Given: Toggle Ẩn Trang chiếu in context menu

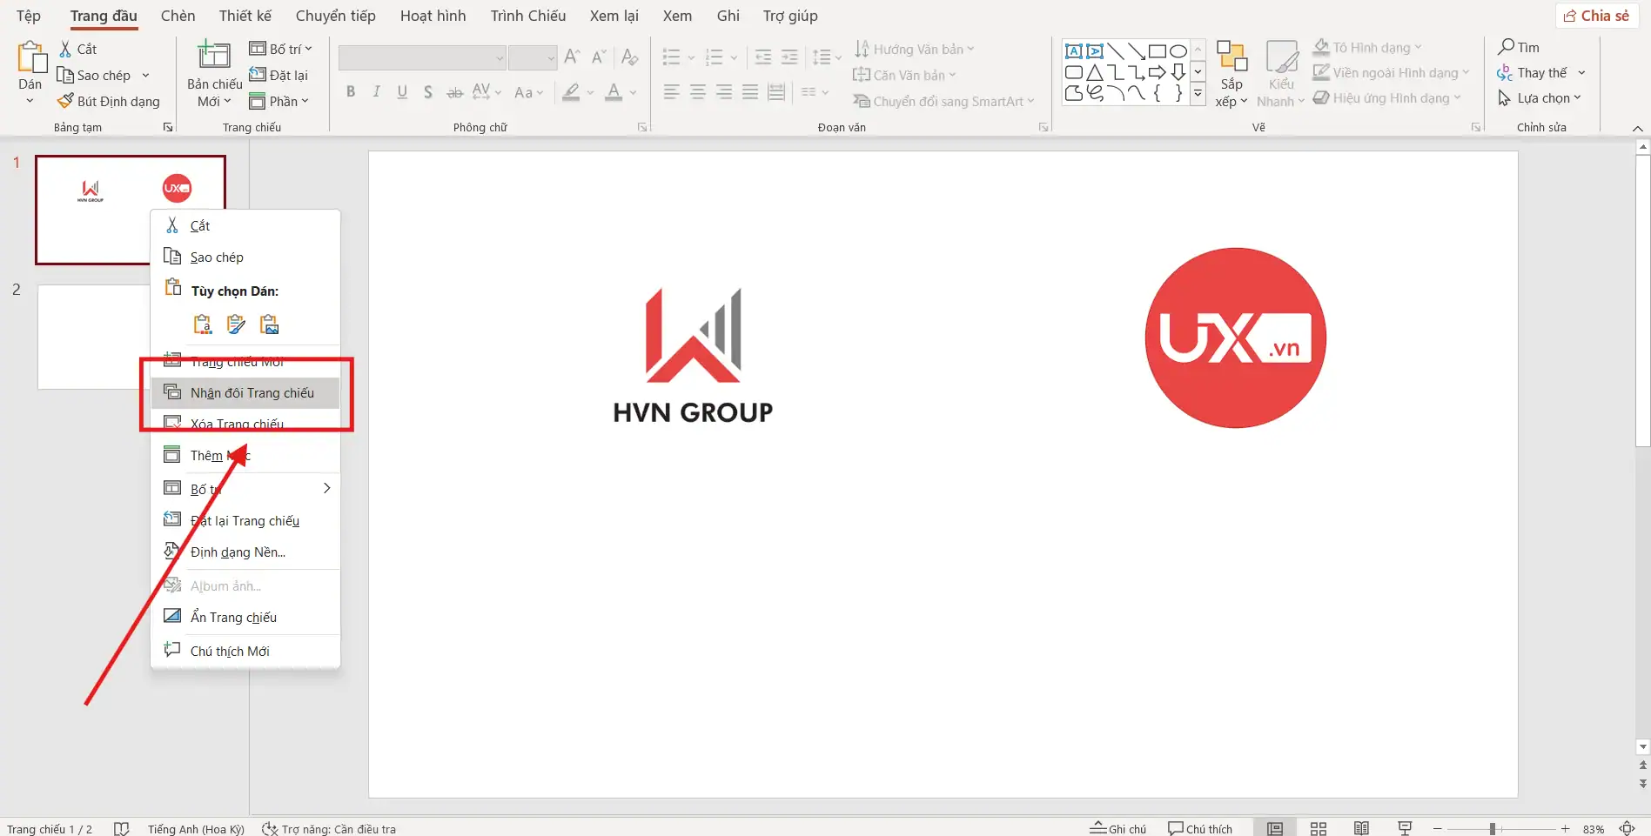Looking at the screenshot, I should [x=233, y=617].
